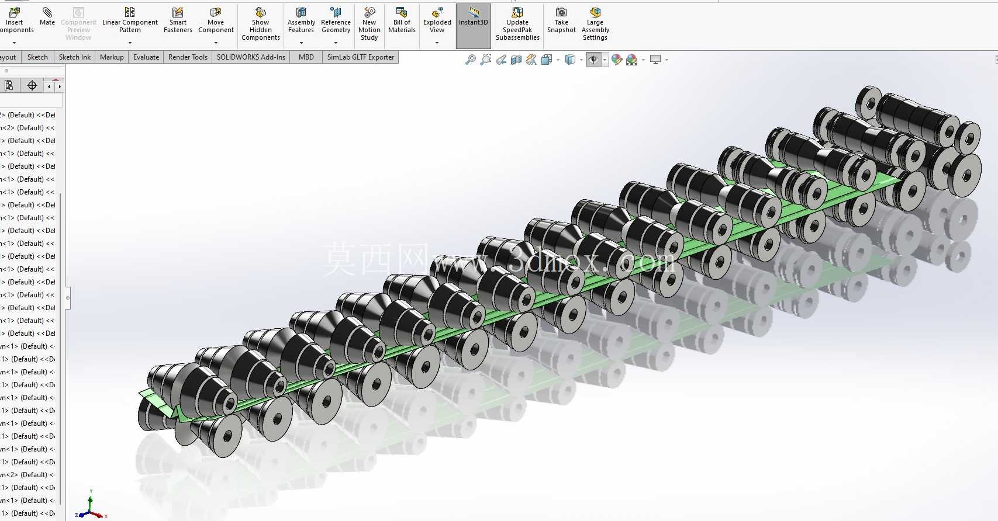This screenshot has width=998, height=521.
Task: Click the feature tree filter field
Action: tap(30, 102)
